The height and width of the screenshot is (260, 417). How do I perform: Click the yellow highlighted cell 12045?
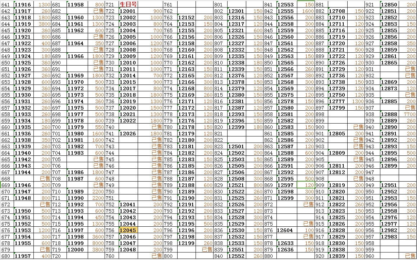128,230
